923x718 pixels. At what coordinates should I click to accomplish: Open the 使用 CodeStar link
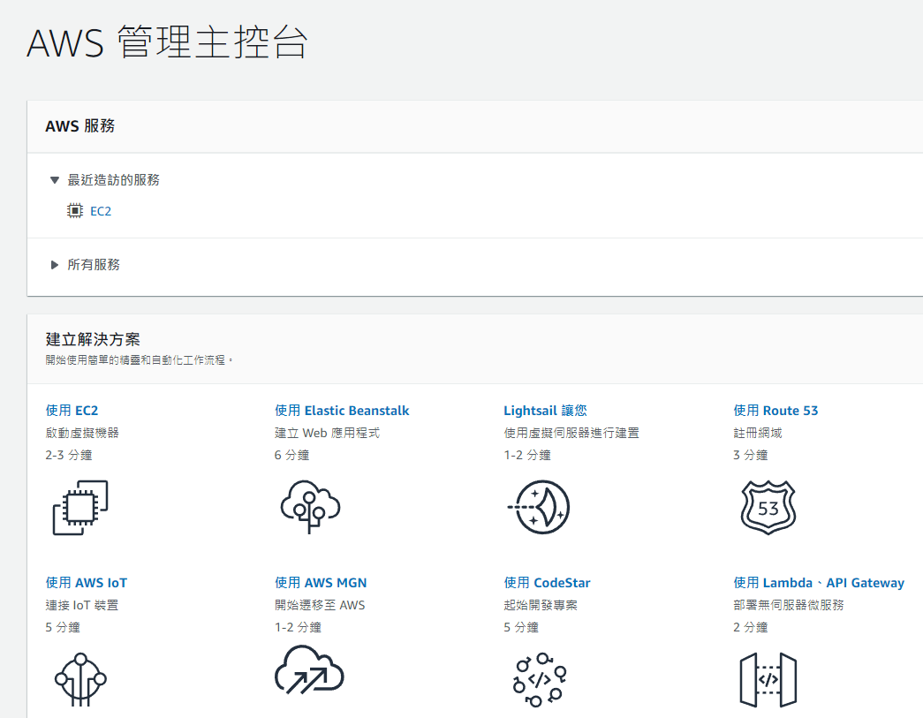[547, 583]
